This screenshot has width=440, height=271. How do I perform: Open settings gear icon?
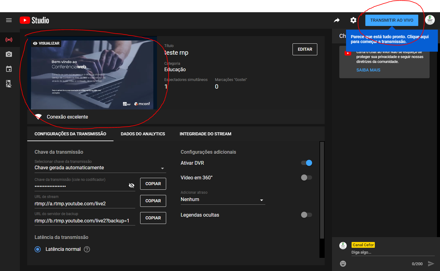point(353,20)
